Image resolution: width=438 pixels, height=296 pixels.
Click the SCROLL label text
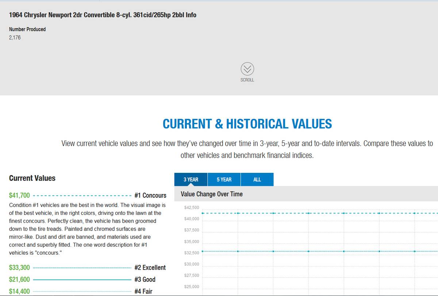tap(247, 80)
